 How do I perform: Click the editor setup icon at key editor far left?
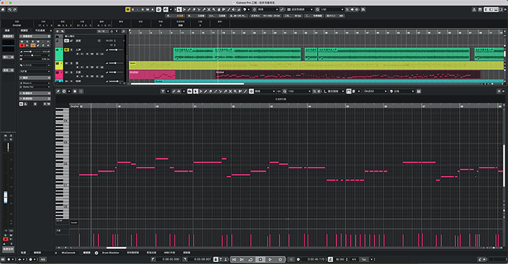[x=58, y=91]
